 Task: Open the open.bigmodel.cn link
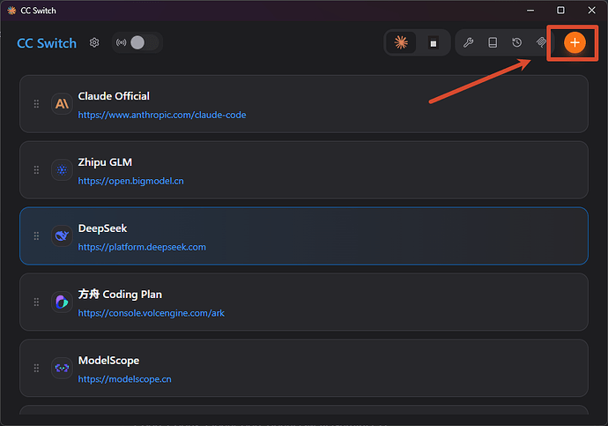coord(131,181)
